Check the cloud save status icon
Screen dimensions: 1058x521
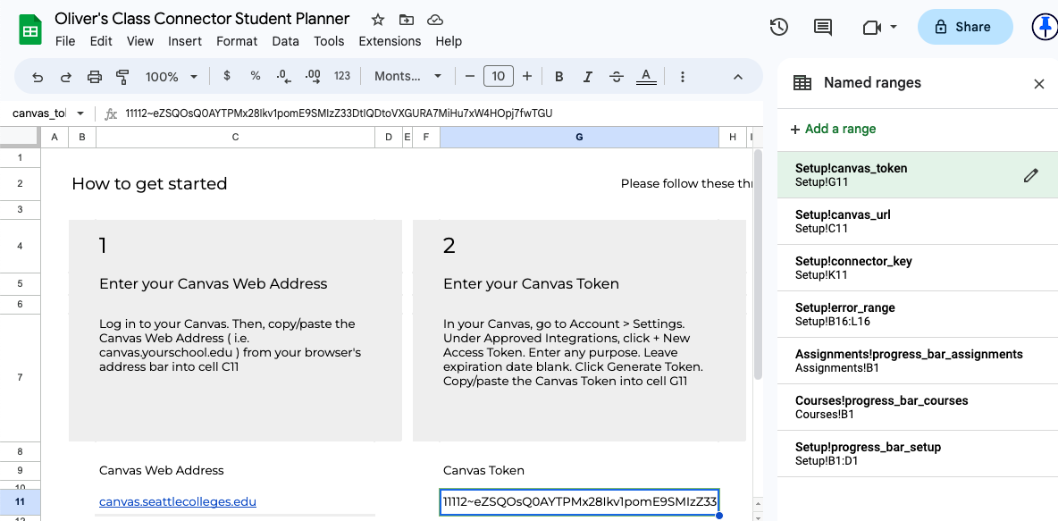[x=435, y=20]
